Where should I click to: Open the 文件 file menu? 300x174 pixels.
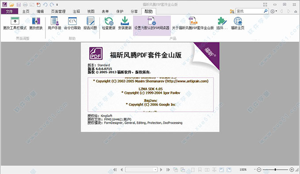10,11
